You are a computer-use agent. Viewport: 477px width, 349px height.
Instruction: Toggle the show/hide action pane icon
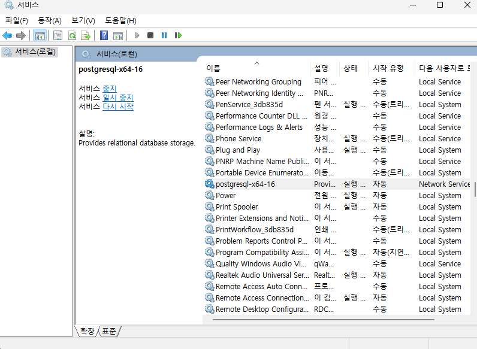pos(118,35)
